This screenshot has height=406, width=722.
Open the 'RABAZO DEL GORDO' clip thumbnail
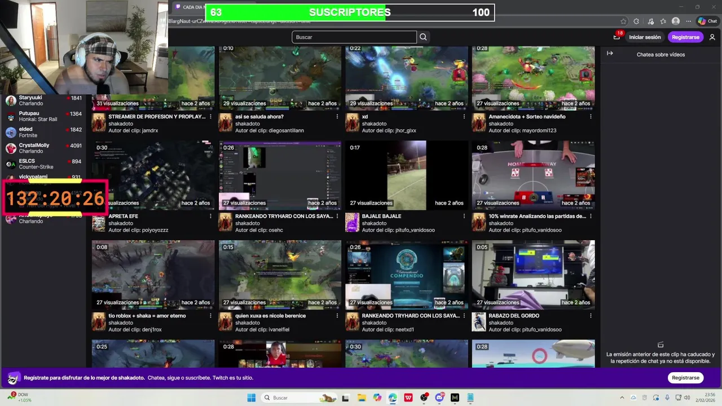tap(534, 275)
